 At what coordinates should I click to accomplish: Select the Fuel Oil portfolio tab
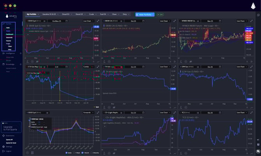(103, 14)
